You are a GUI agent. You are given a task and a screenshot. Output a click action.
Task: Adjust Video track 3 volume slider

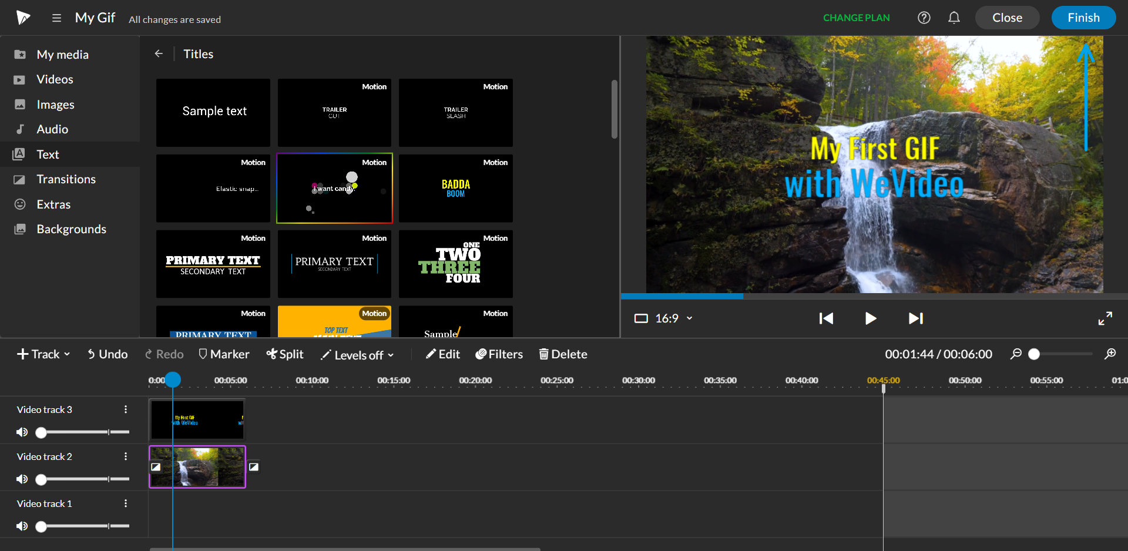click(x=82, y=432)
